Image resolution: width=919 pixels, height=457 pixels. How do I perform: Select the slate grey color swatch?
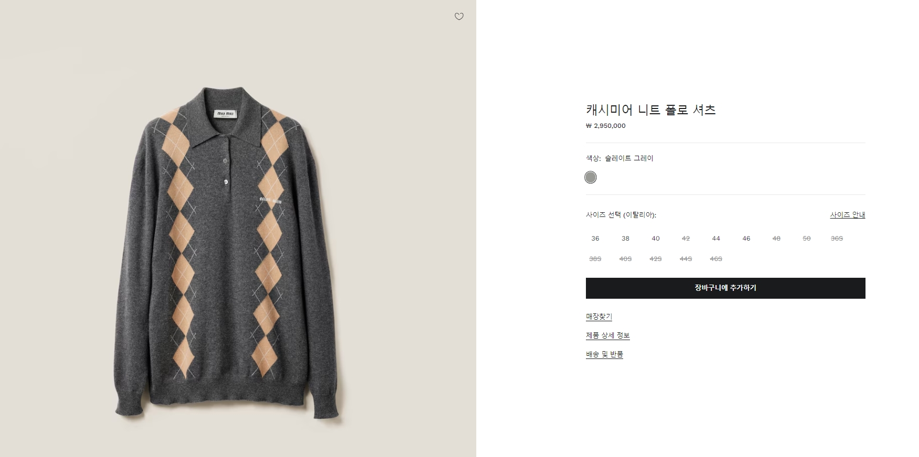[x=591, y=177]
